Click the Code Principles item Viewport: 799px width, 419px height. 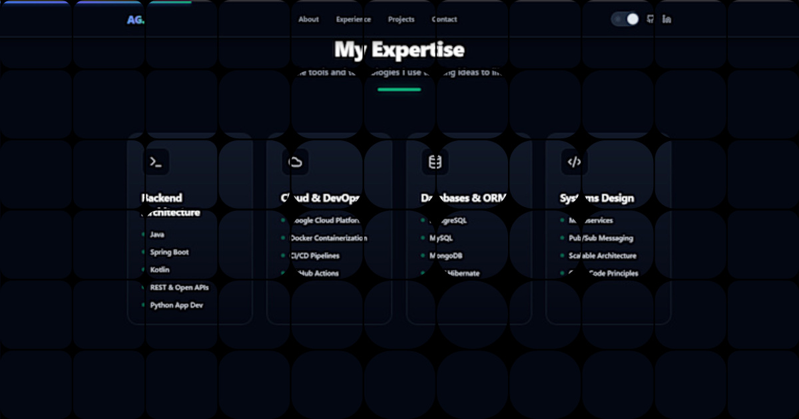(x=603, y=273)
